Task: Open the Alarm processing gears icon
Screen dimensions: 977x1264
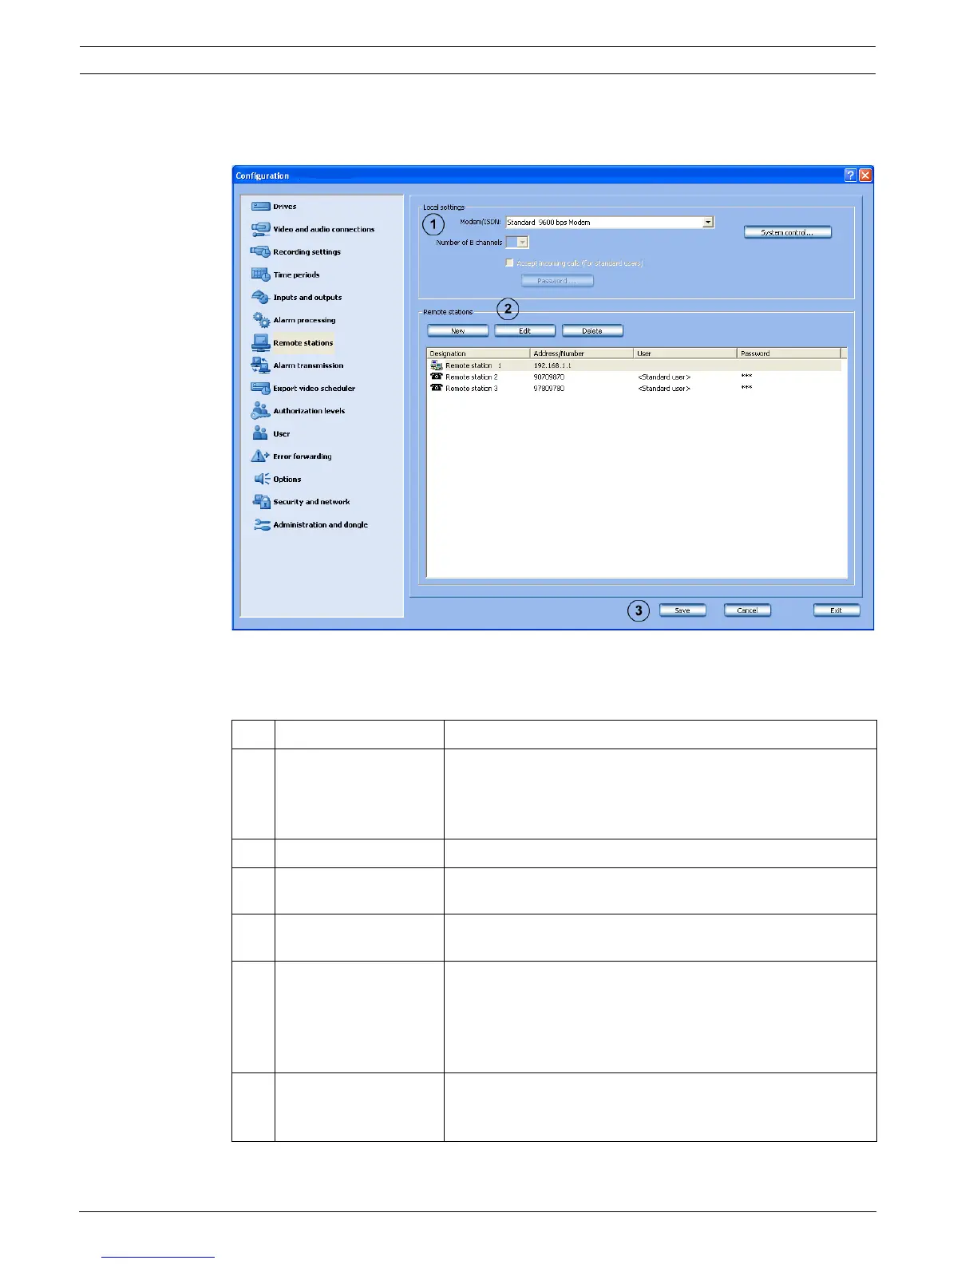Action: (x=261, y=320)
